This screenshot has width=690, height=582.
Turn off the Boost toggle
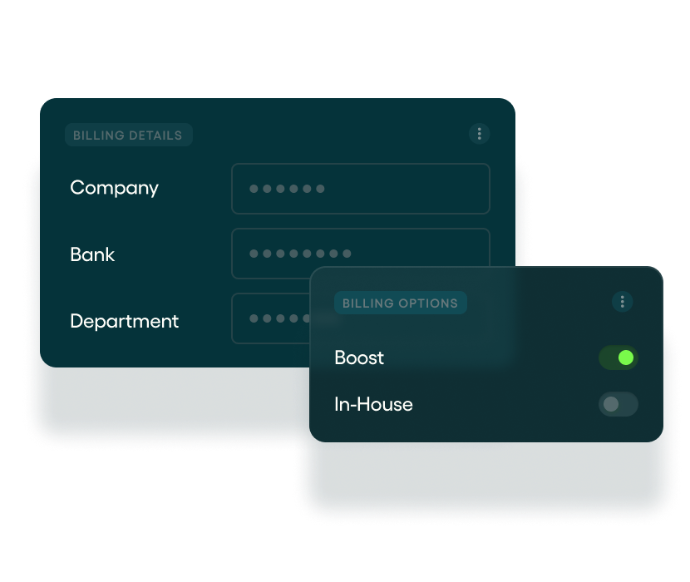coord(619,358)
